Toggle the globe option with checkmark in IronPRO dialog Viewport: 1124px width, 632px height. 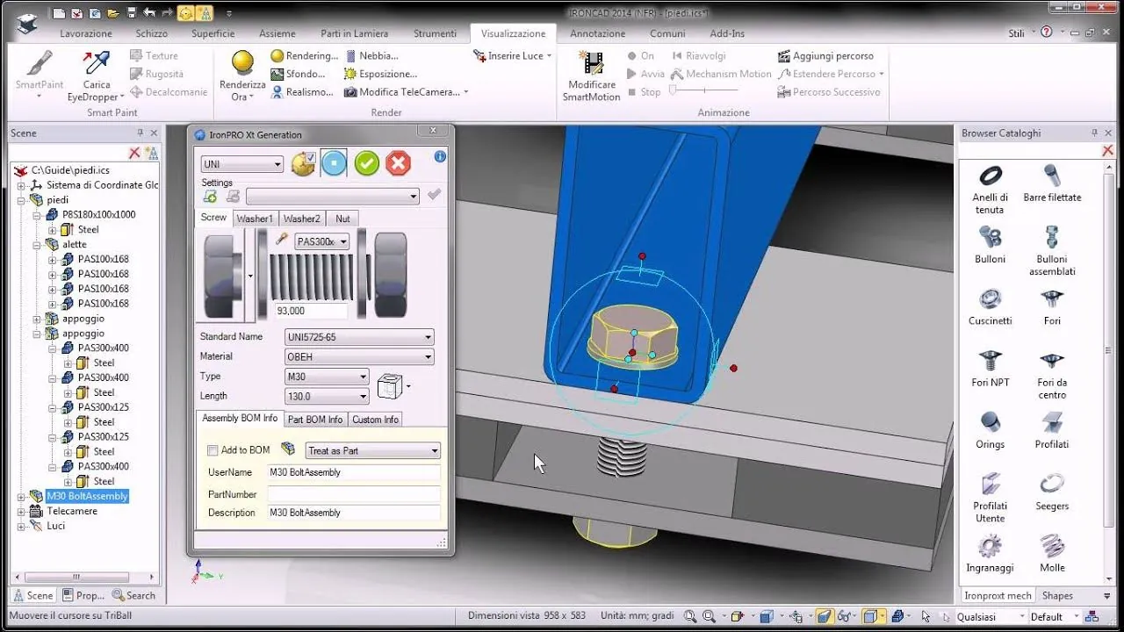tap(303, 163)
